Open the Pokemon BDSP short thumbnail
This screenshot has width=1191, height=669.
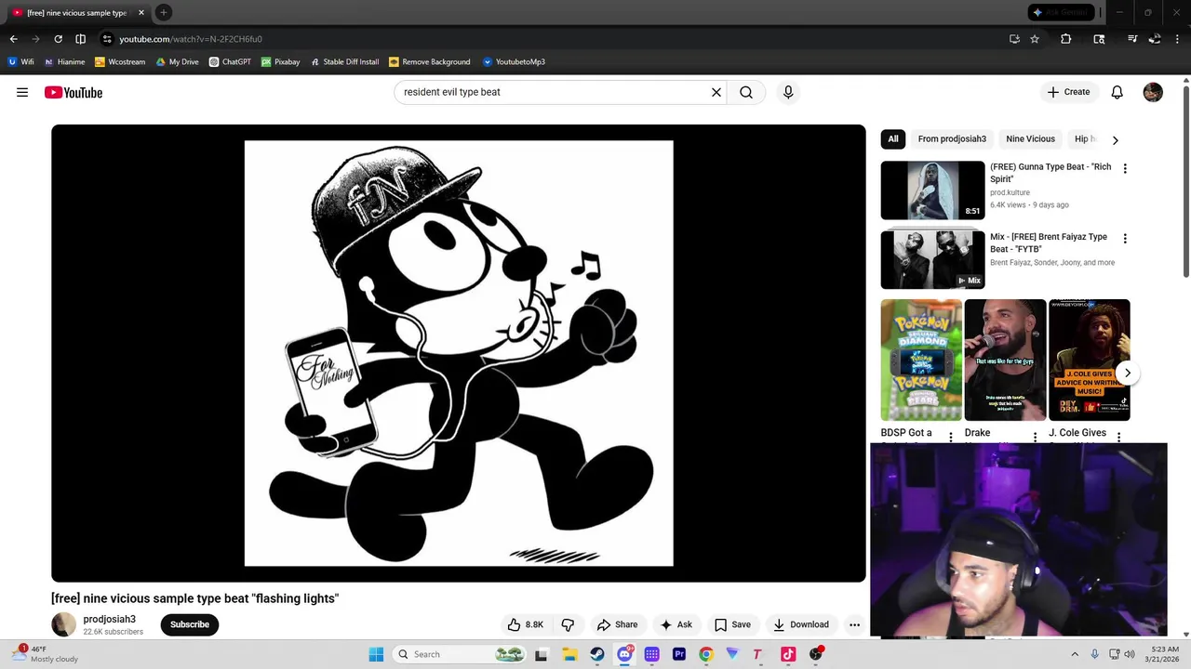click(921, 360)
